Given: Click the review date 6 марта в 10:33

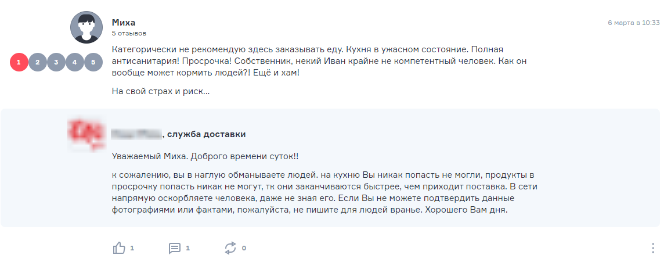Looking at the screenshot, I should coord(634,23).
